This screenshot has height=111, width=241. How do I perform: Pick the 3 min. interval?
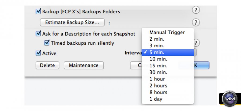click(157, 46)
